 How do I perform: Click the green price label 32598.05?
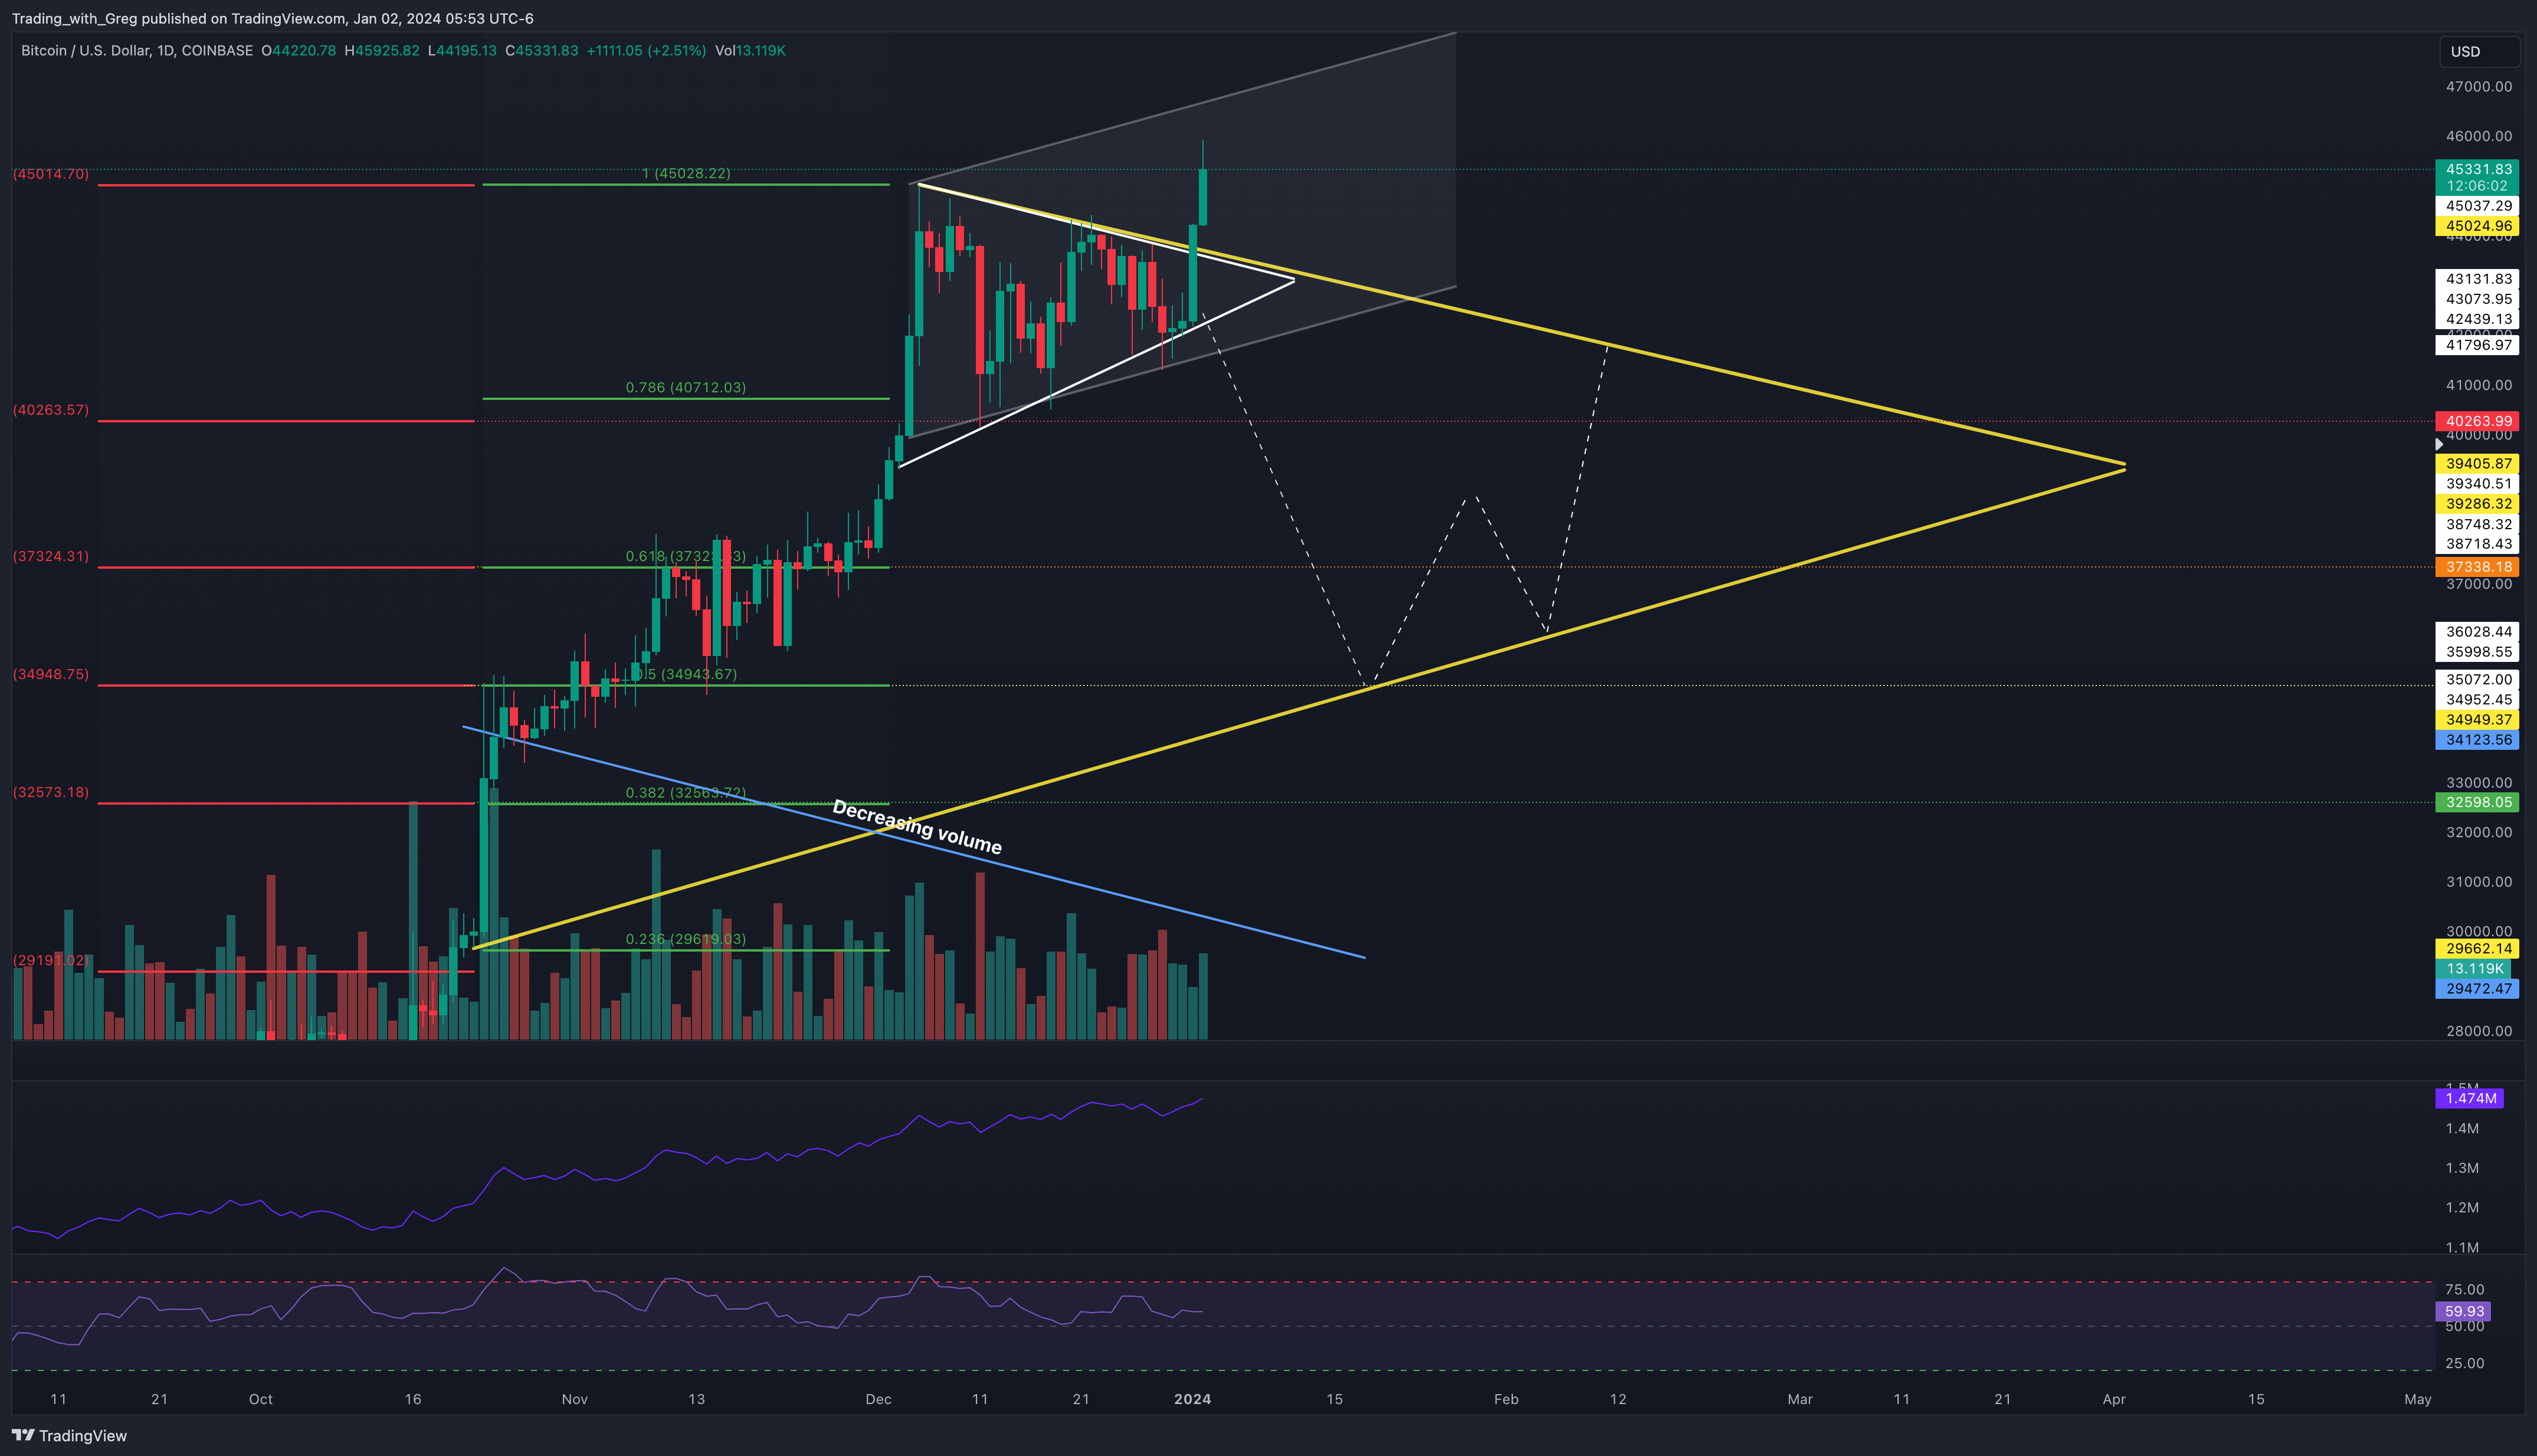[2476, 802]
